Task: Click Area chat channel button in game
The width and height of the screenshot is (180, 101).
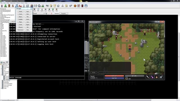Action: pyautogui.click(x=94, y=72)
